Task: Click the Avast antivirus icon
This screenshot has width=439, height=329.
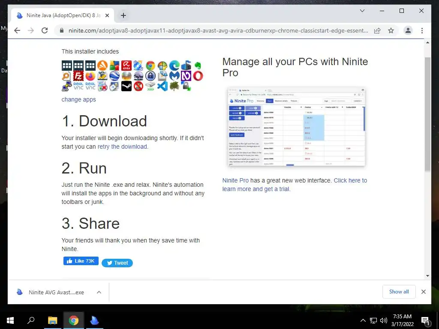Action: (102, 66)
